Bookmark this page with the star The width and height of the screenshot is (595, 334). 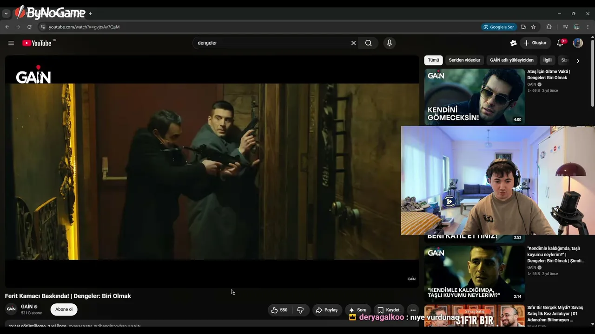point(533,27)
